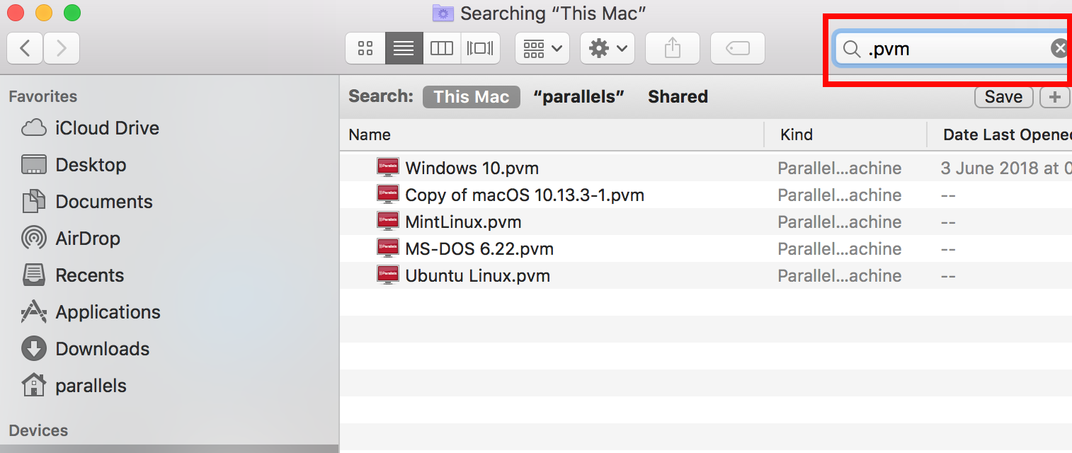Go forward with the right chevron button
Viewport: 1072px width, 453px height.
click(62, 48)
